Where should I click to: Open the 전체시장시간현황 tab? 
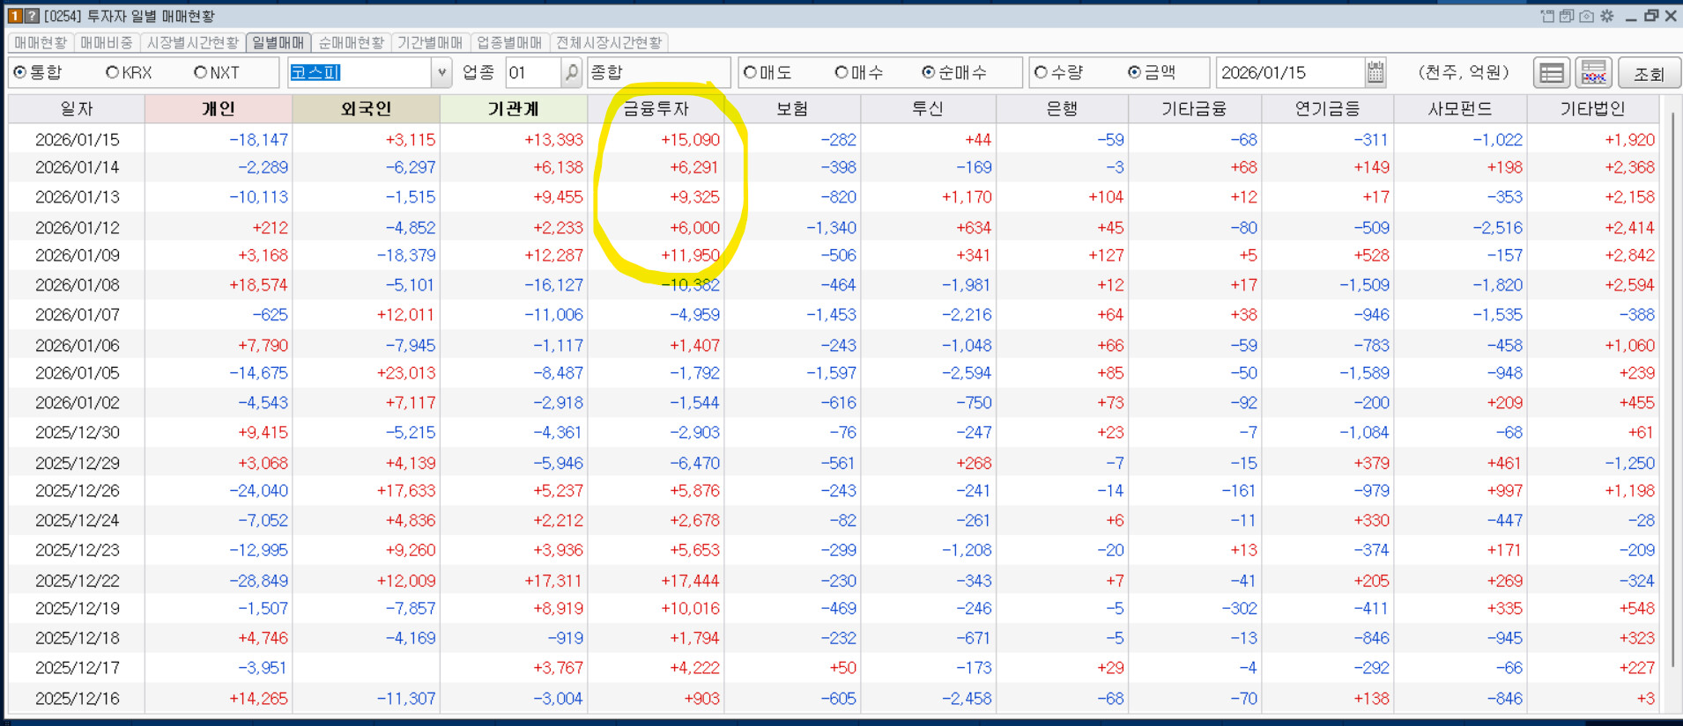tap(609, 42)
